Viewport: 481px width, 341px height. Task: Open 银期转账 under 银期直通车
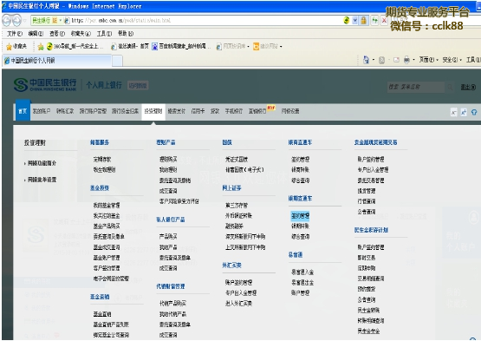click(301, 226)
